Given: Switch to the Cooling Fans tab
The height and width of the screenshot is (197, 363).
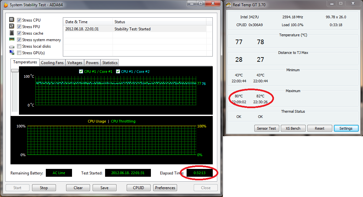Looking at the screenshot, I should pos(52,63).
